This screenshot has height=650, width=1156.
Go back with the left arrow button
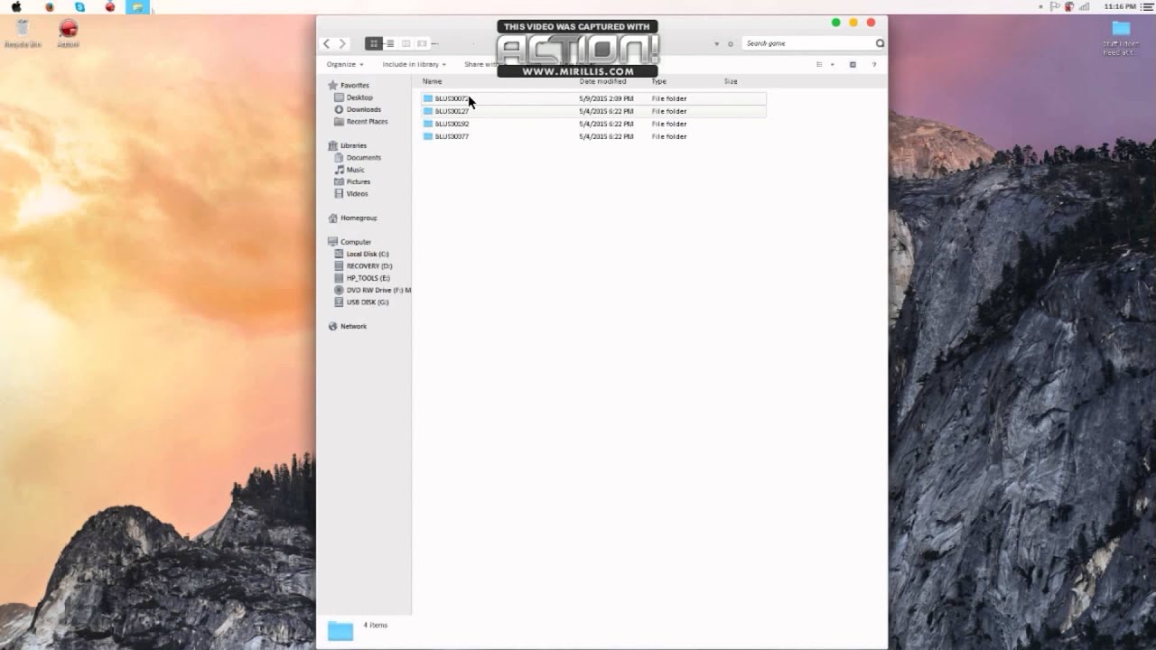click(x=327, y=43)
